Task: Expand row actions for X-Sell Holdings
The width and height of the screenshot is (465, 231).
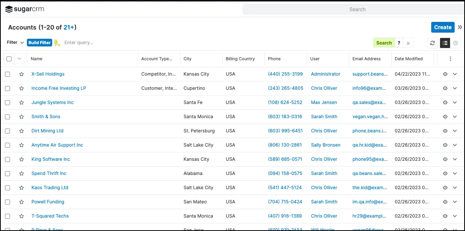Action: 455,74
